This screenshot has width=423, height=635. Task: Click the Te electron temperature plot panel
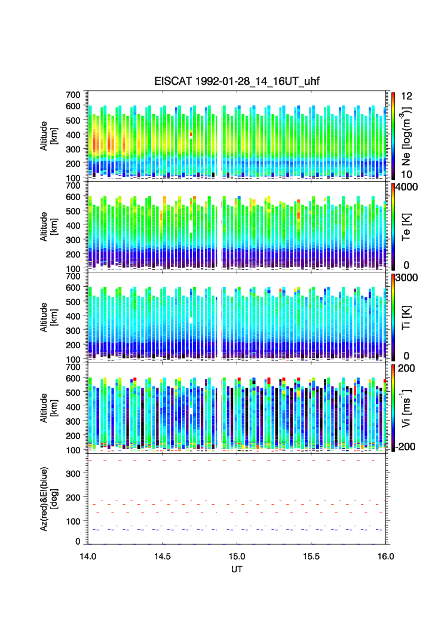click(237, 226)
